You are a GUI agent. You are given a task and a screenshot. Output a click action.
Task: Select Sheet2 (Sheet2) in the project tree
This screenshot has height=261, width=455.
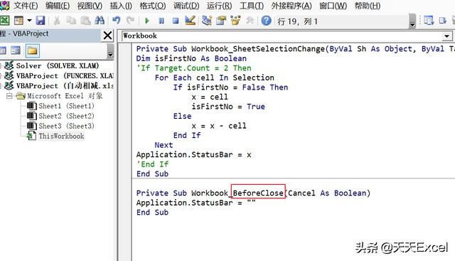tap(66, 116)
